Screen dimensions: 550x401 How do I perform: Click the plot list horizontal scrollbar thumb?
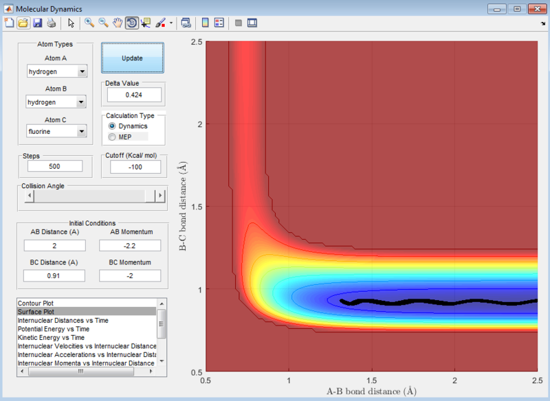81,371
